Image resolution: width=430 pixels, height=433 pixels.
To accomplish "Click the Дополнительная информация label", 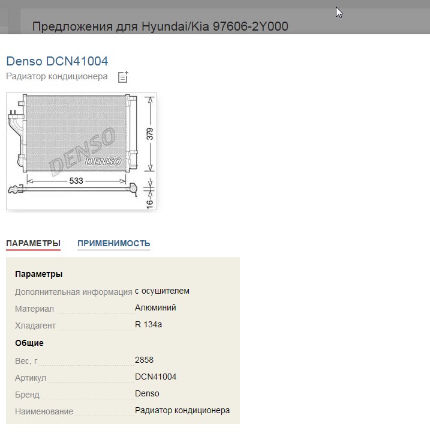I will pos(73,292).
